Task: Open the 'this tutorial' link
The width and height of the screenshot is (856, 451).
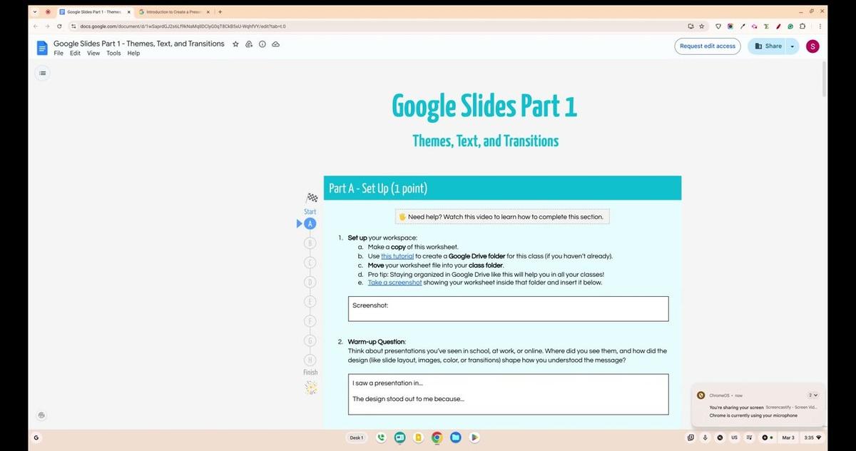Action: point(397,256)
